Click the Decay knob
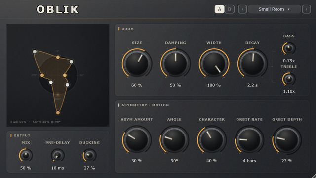 [252, 63]
